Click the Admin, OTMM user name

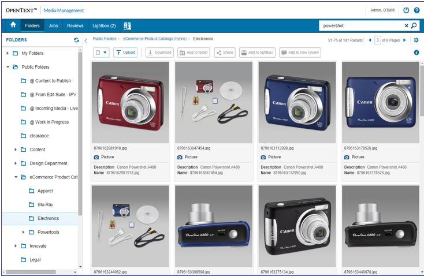click(382, 10)
